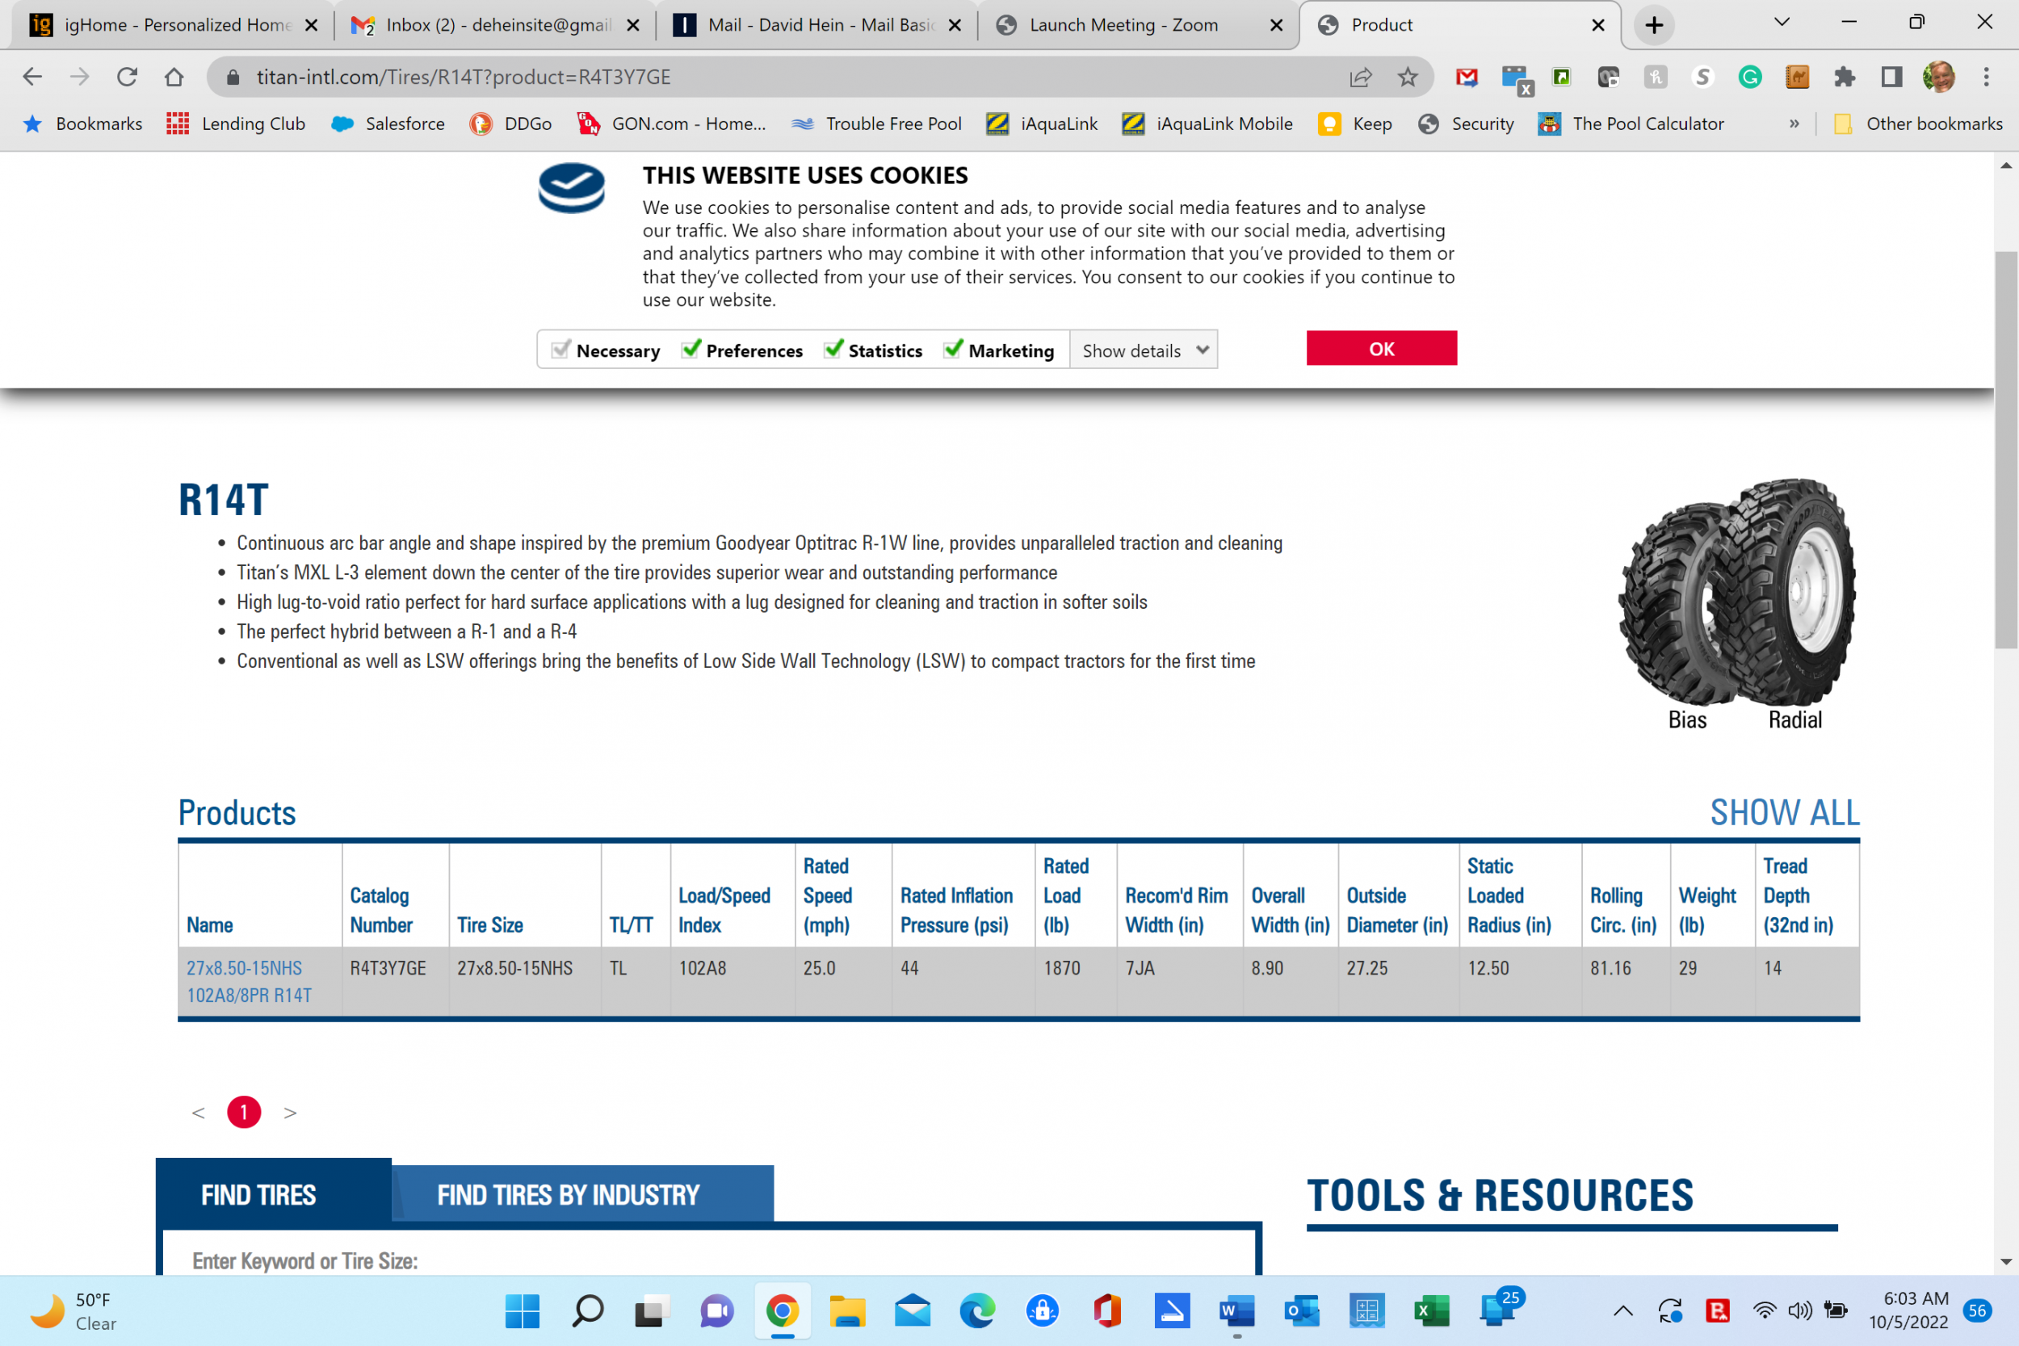The height and width of the screenshot is (1346, 2019).
Task: Open the clock showing 6:03 AM
Action: tap(1908, 1310)
